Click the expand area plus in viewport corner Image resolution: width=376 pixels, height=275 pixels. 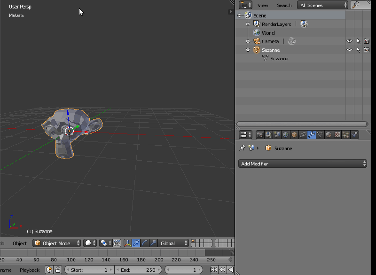coord(231,11)
